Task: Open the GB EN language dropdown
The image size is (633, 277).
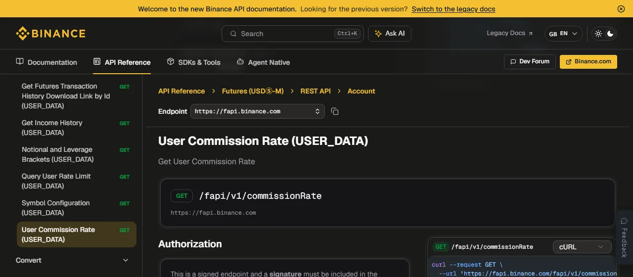Action: click(x=563, y=34)
